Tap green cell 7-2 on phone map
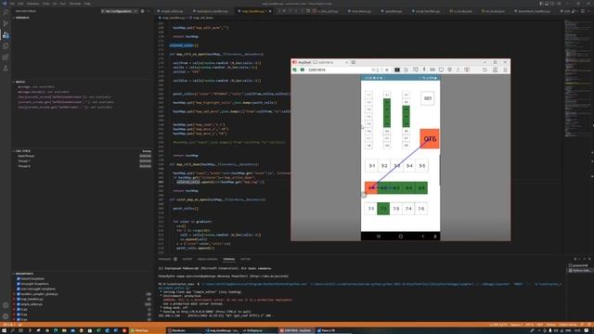Screen dimensions: 594x334 point(383,208)
